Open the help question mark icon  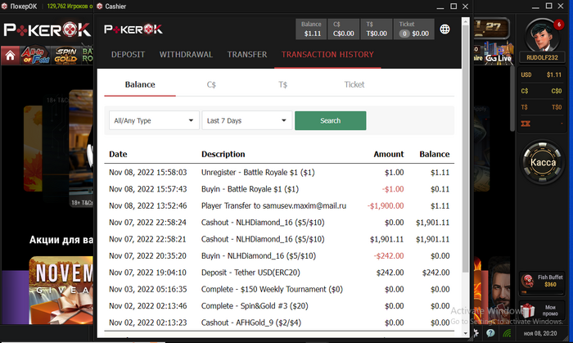[490, 333]
